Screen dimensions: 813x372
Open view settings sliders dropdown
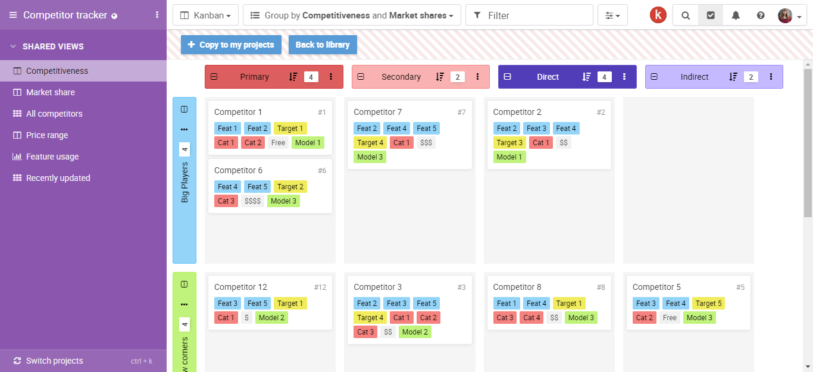tap(612, 15)
